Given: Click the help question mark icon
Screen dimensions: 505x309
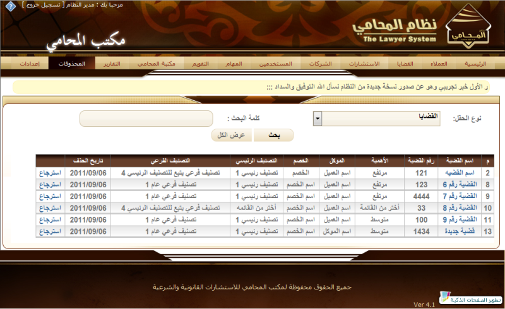Looking at the screenshot, I should 11,6.
